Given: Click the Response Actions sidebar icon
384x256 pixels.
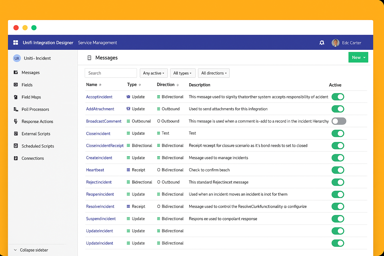Looking at the screenshot, I should [16, 121].
